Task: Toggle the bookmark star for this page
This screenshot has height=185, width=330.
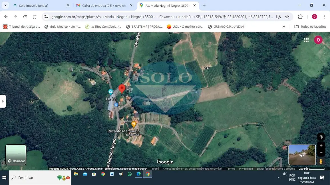Action: [x=287, y=17]
